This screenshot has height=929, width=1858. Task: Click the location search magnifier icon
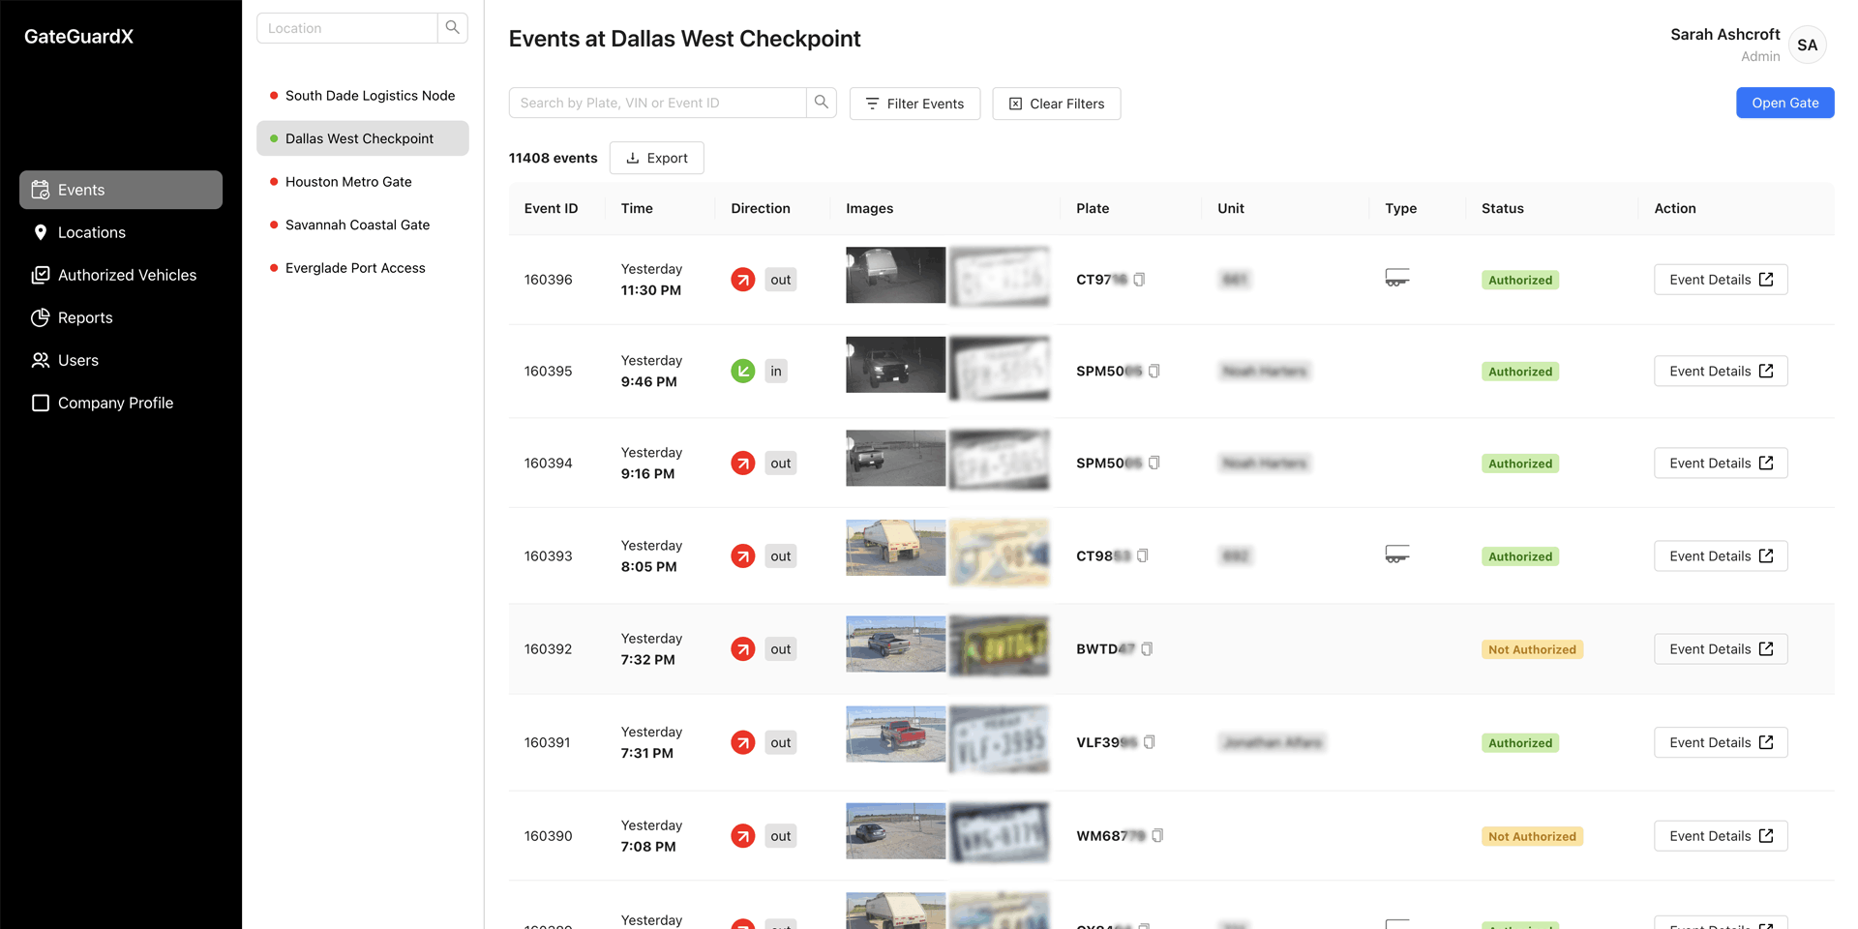(x=452, y=28)
